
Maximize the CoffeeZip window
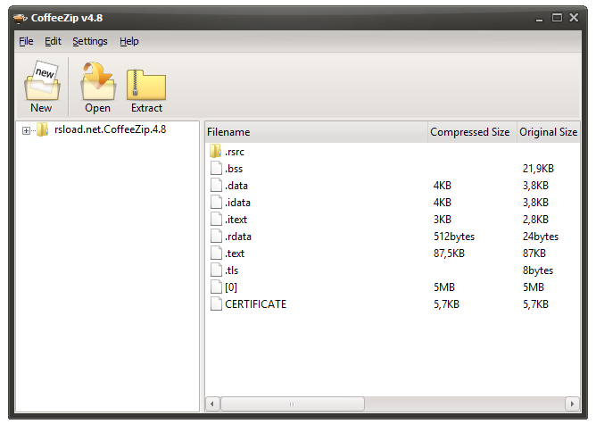557,18
